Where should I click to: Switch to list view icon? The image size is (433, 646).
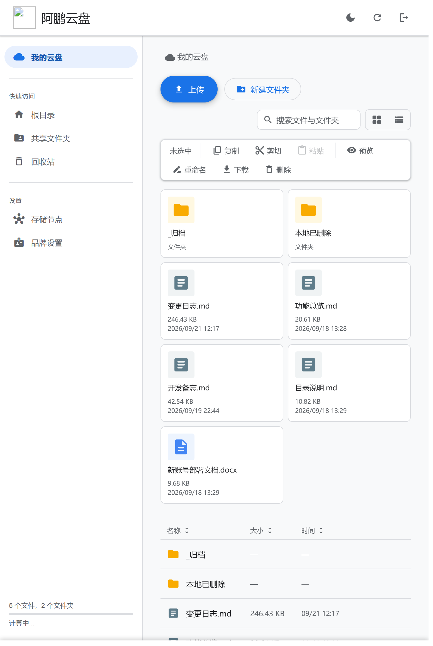point(399,120)
